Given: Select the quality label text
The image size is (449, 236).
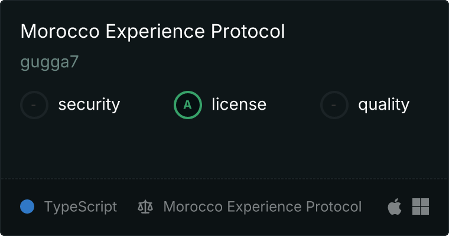Looking at the screenshot, I should pos(383,105).
